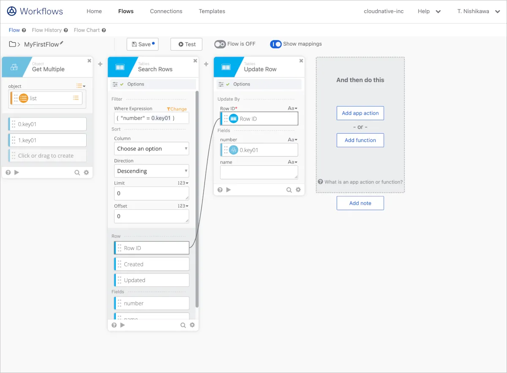The width and height of the screenshot is (507, 373).
Task: Click the pencil icon to rename MyFirstFlow
Action: pos(62,43)
